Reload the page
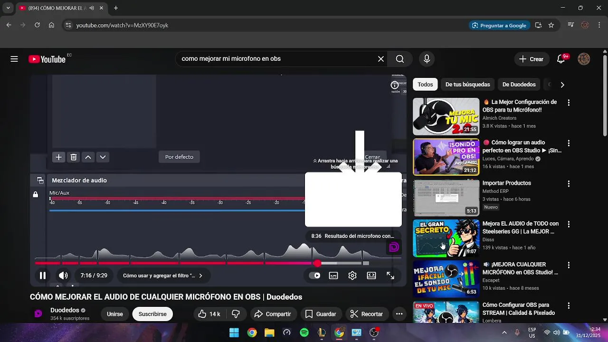This screenshot has width=608, height=342. [x=37, y=25]
